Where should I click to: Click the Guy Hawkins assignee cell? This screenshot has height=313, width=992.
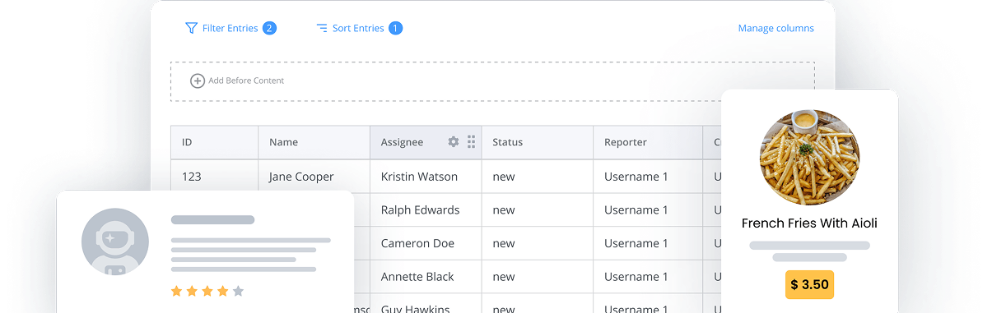click(x=426, y=304)
